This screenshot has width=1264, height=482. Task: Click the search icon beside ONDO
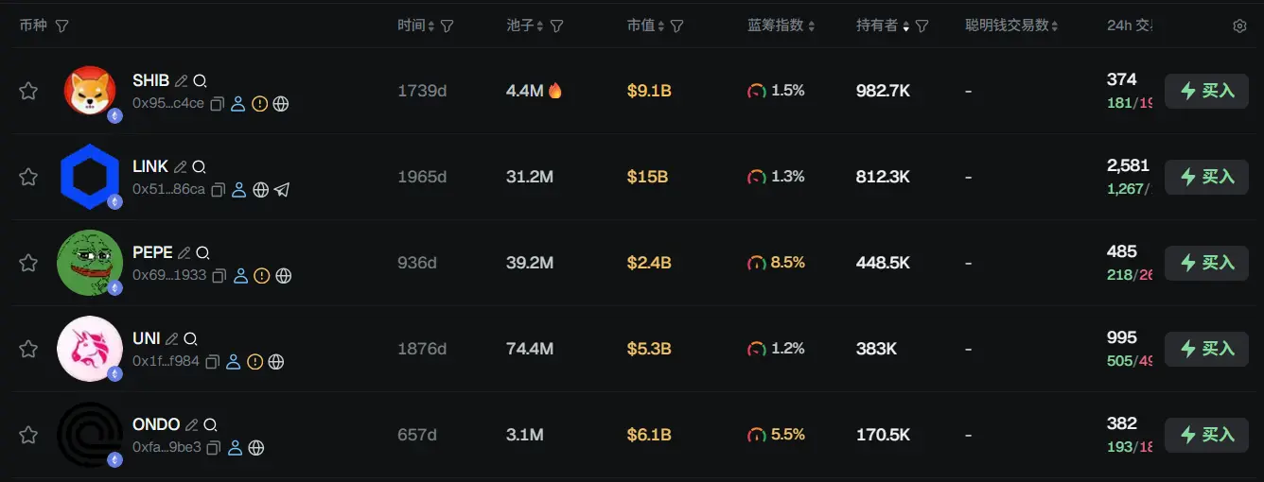[210, 425]
